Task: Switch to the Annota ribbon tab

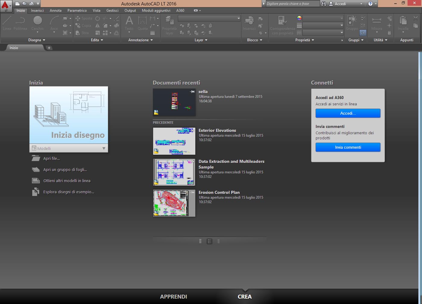Action: click(x=55, y=10)
